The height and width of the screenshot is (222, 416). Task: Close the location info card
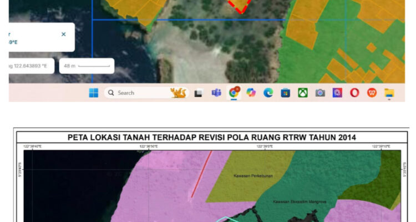63,34
